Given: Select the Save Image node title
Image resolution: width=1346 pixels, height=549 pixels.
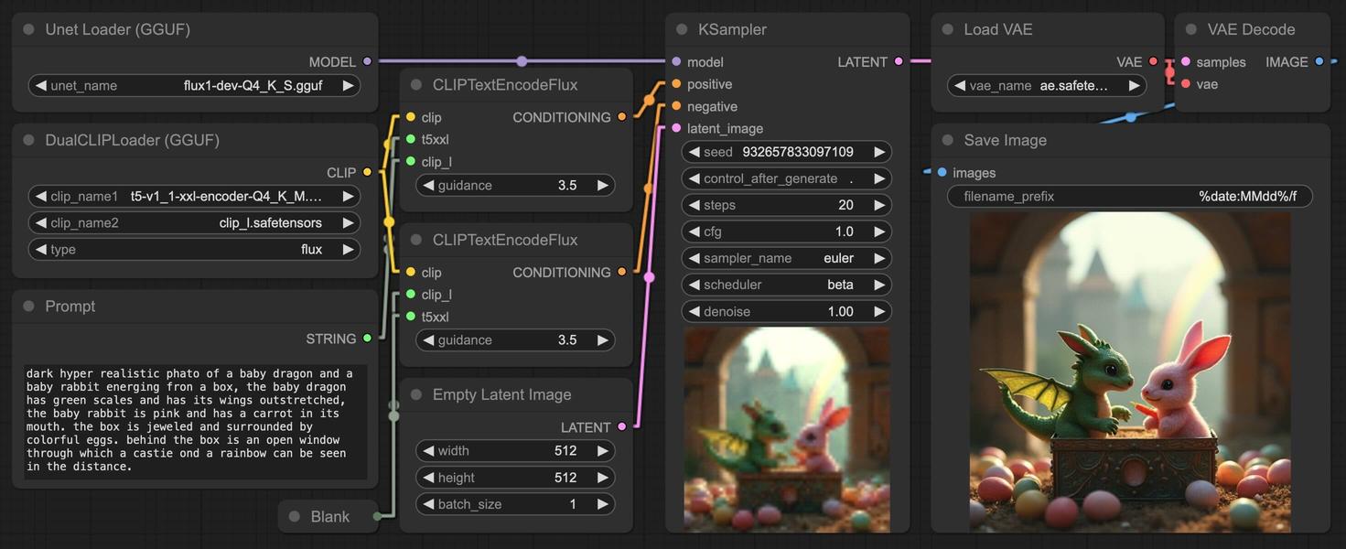Looking at the screenshot, I should (1005, 140).
